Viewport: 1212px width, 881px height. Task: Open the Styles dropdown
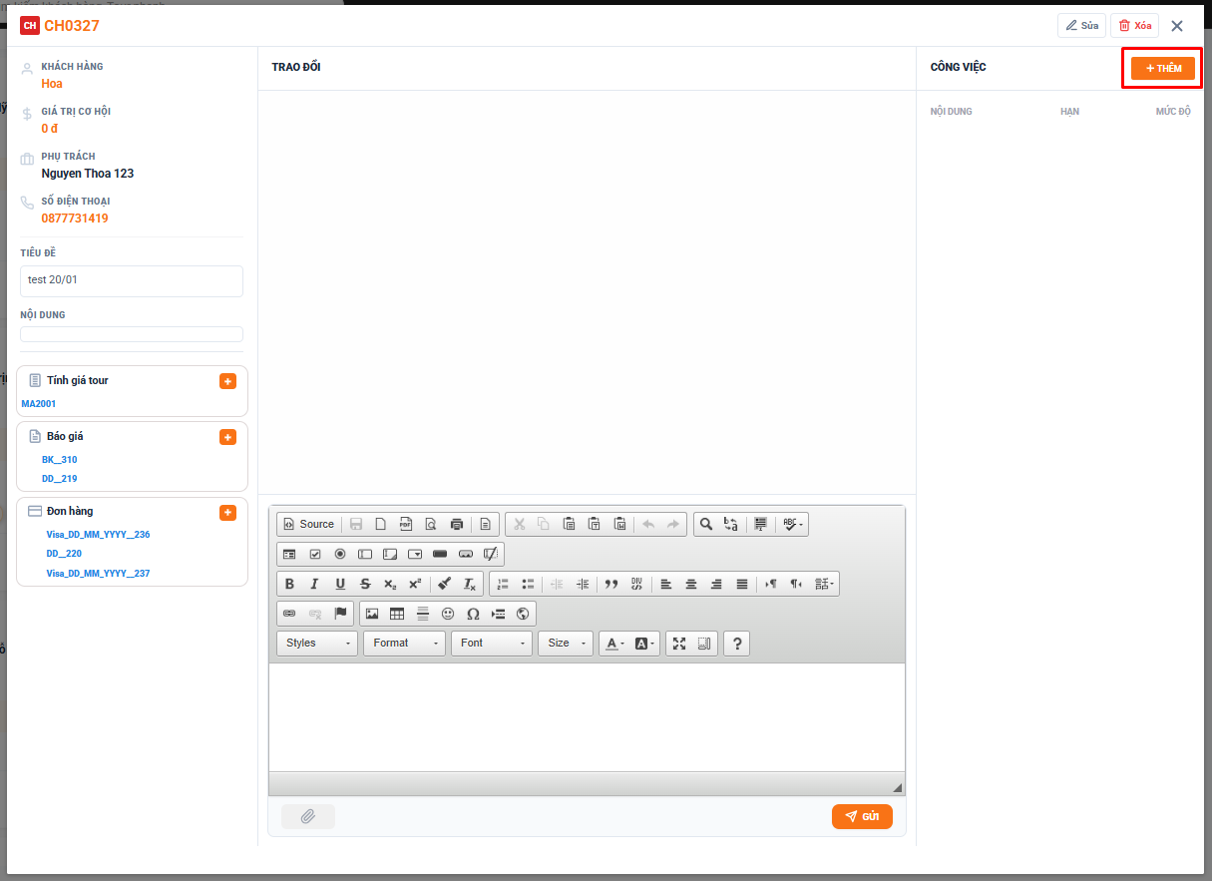click(318, 644)
